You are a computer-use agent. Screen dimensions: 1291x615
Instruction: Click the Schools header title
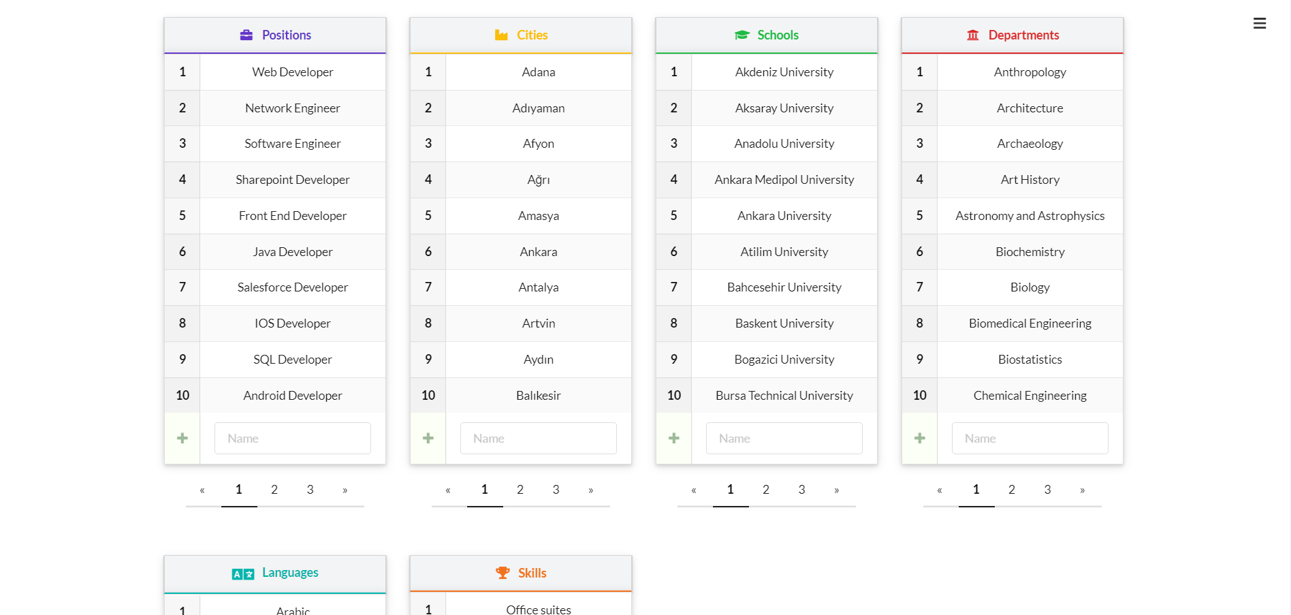click(x=778, y=35)
